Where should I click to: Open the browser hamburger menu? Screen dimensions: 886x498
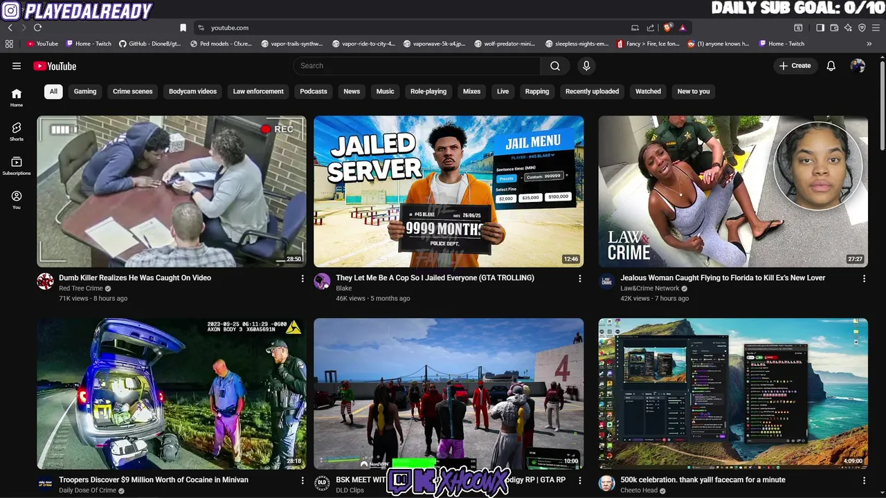point(876,28)
